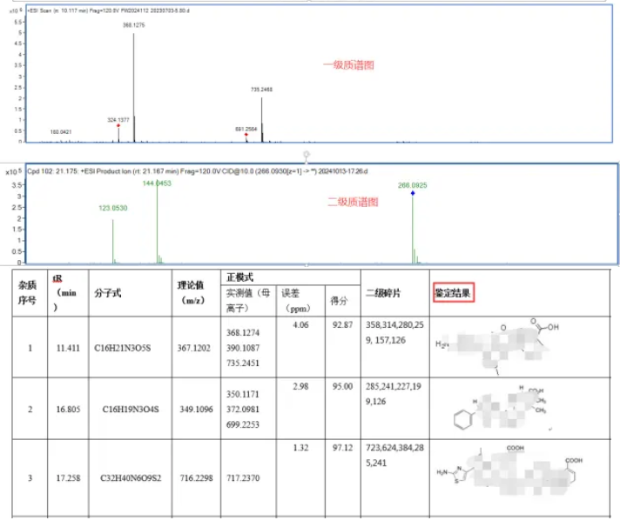Image resolution: width=627 pixels, height=527 pixels.
Task: Click the resize handle between the two spectra
Action: 307,154
